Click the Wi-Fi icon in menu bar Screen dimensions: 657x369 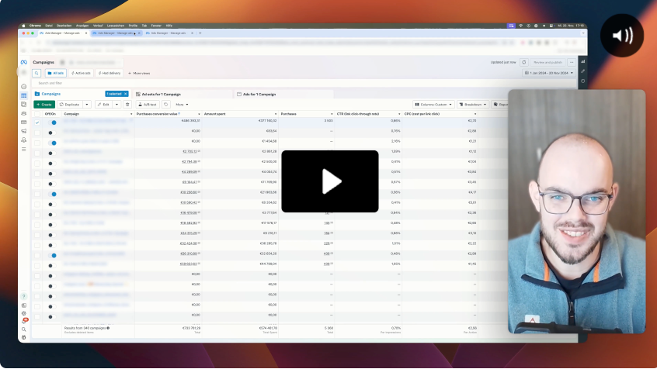point(521,26)
